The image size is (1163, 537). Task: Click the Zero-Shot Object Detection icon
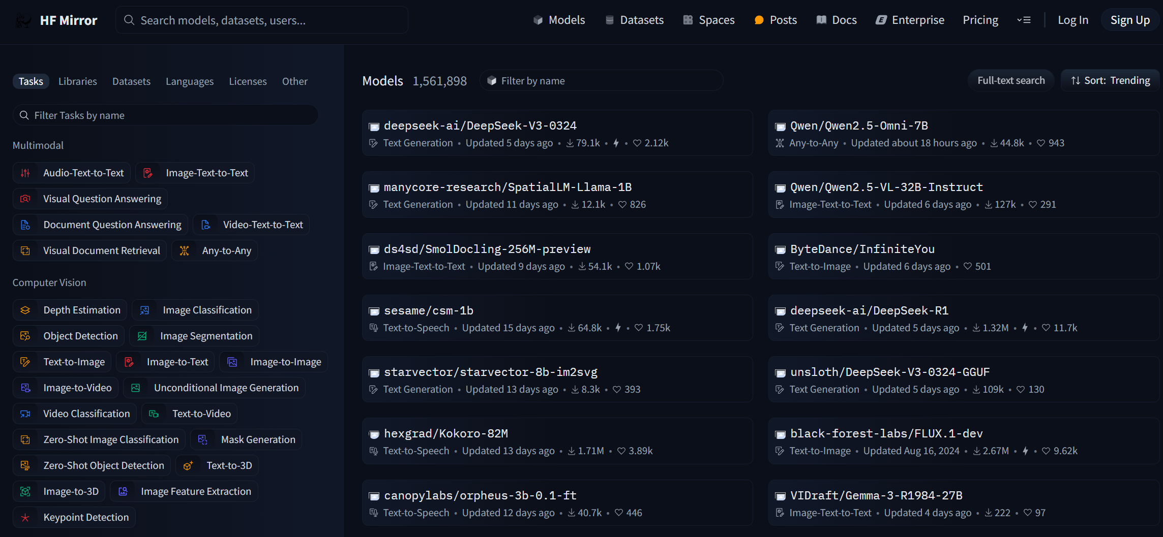[x=25, y=466]
